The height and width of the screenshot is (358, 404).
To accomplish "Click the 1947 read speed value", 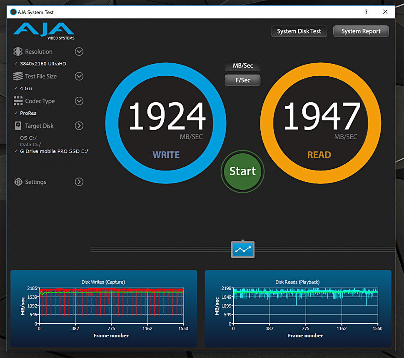I will (322, 116).
